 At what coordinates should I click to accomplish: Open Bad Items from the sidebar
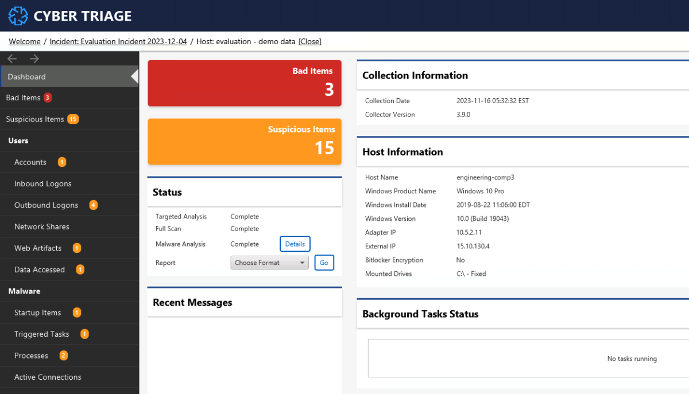point(22,97)
